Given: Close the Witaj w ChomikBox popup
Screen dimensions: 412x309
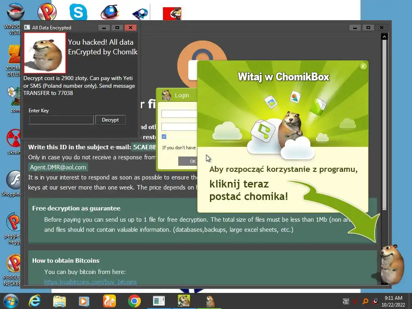Looking at the screenshot, I should pyautogui.click(x=363, y=66).
